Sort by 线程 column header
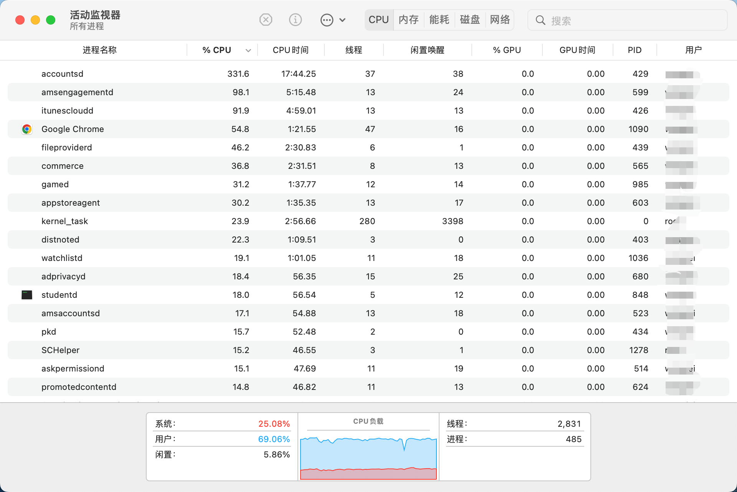This screenshot has width=737, height=492. 354,50
